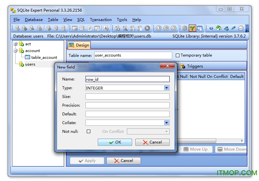Select the users database in tree
Image resolution: width=259 pixels, height=181 pixels.
30,64
